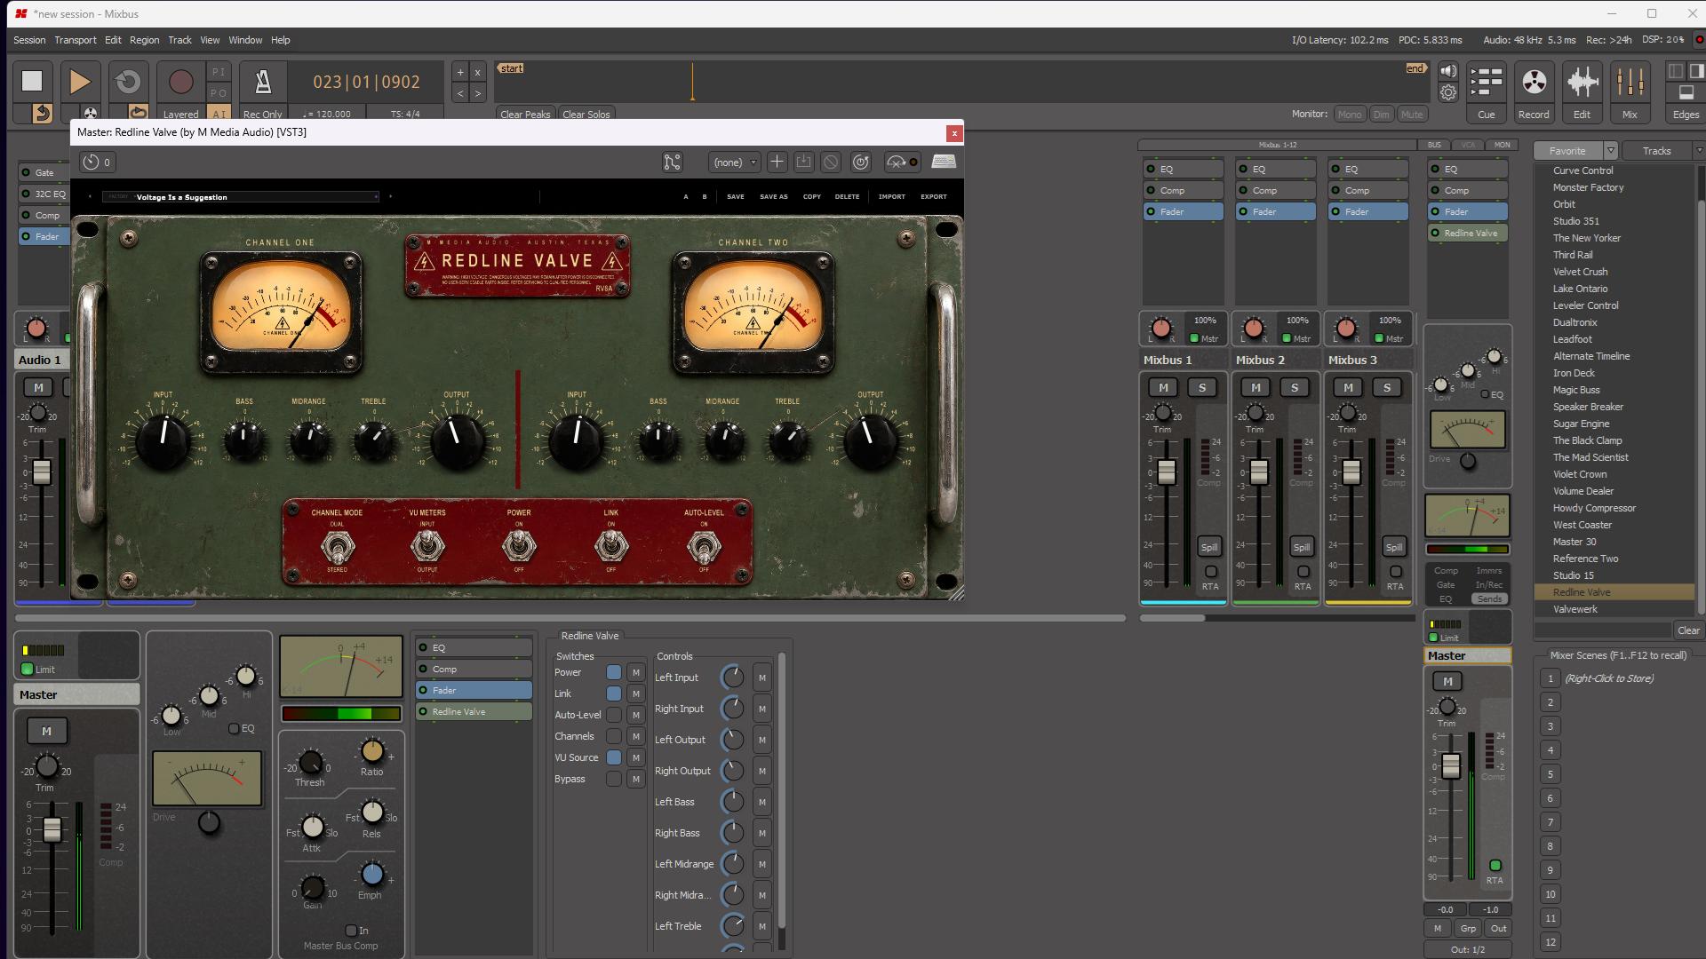Viewport: 1706px width, 959px height.
Task: Open plugin pin configuration icon
Action: pos(673,162)
